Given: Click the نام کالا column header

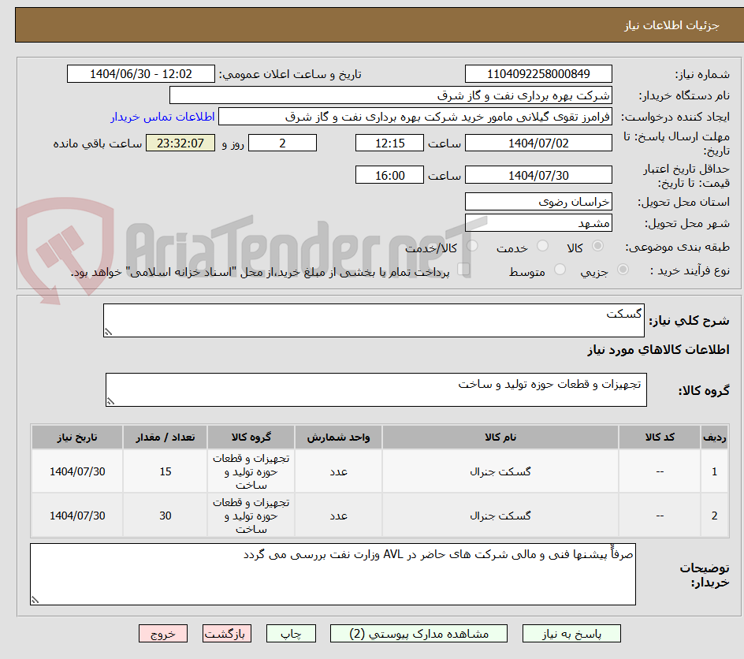Looking at the screenshot, I should pyautogui.click(x=500, y=437).
